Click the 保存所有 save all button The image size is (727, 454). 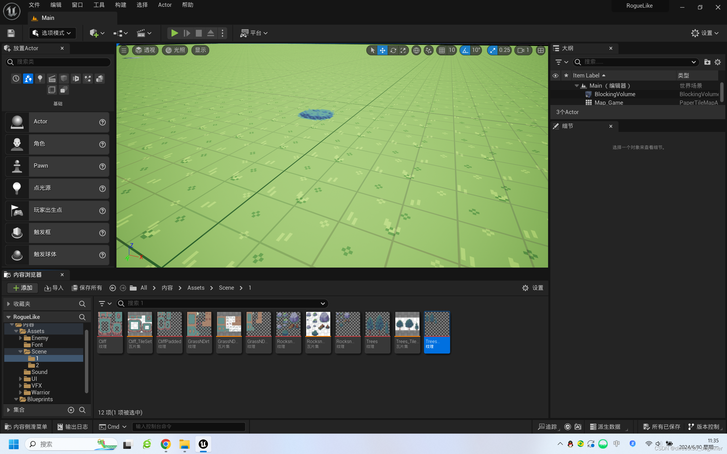pyautogui.click(x=87, y=288)
